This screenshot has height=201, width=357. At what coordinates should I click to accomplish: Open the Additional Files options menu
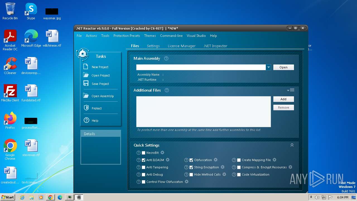291,90
